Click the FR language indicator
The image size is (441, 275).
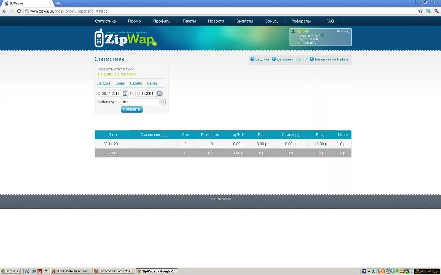coord(364,271)
